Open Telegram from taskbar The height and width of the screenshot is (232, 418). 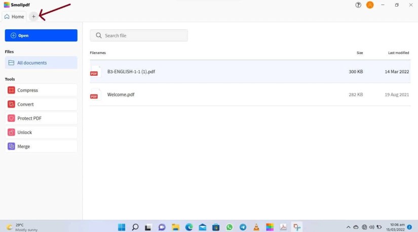[x=243, y=227]
